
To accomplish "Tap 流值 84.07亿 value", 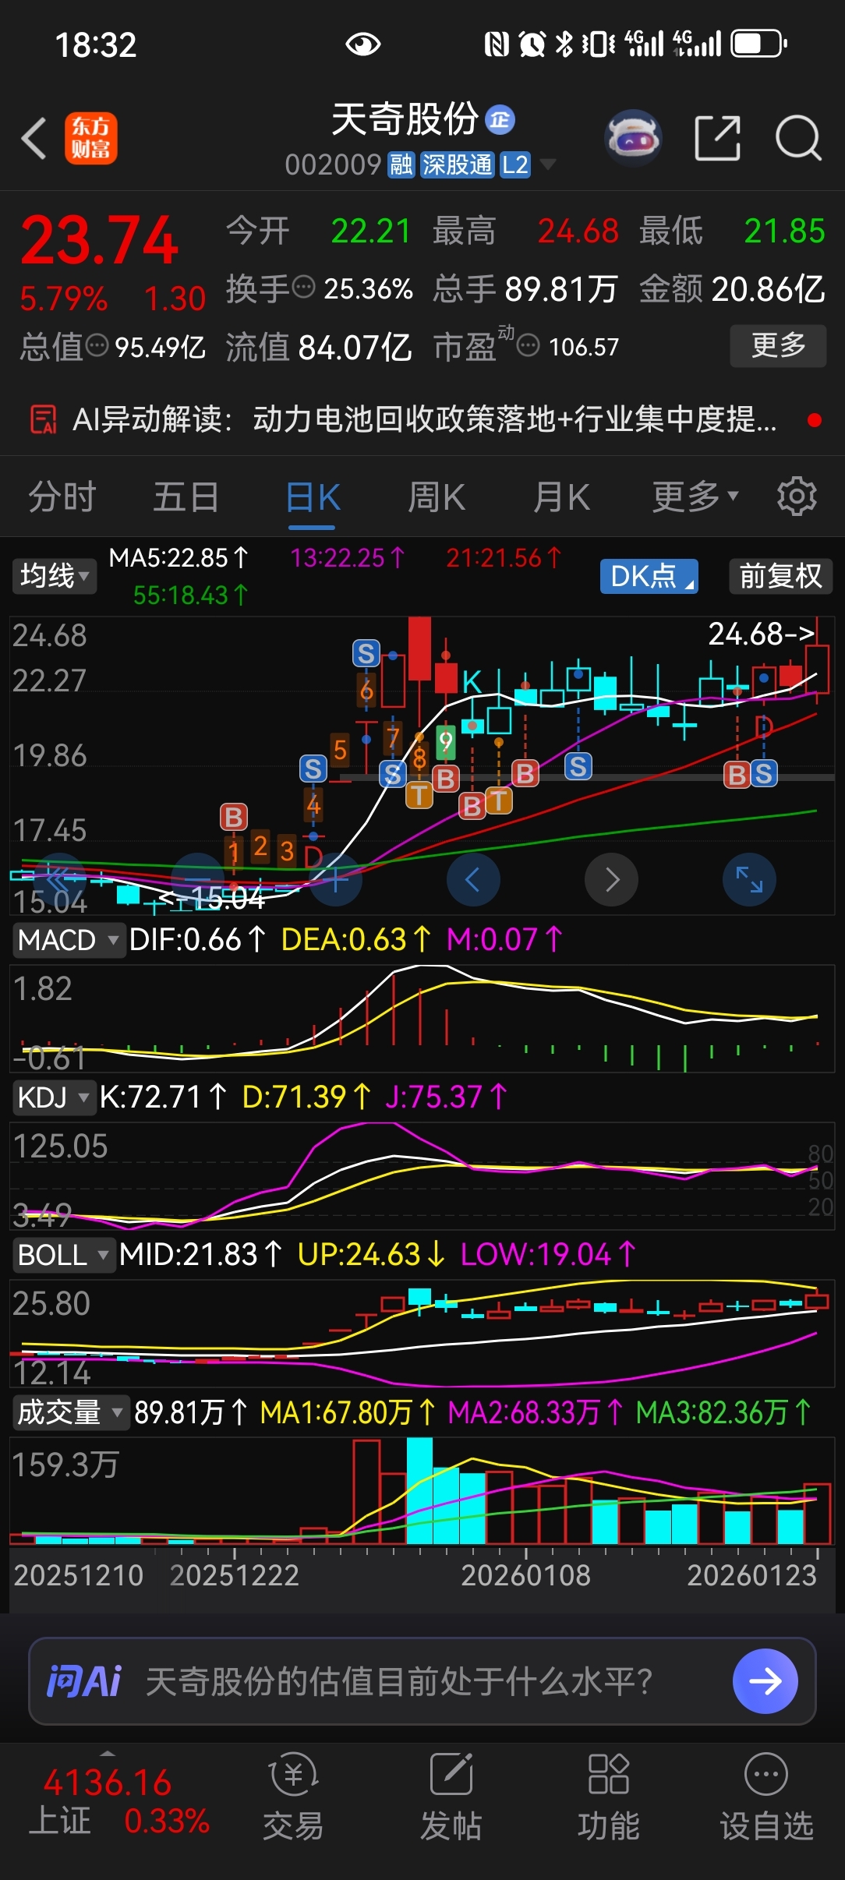I will coord(318,346).
